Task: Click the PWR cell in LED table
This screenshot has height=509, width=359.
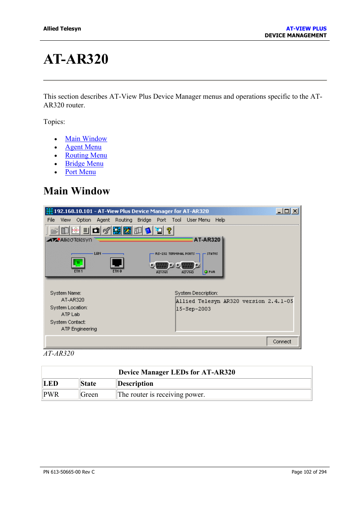Action: tap(60, 394)
